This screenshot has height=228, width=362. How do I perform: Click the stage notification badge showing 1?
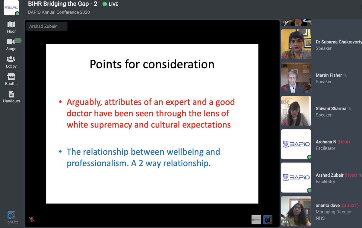coord(18,40)
